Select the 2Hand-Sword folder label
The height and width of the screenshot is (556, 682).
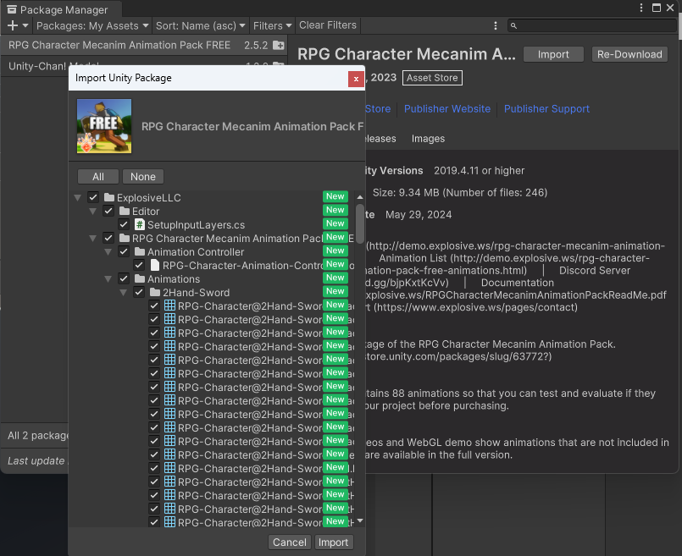[x=197, y=292]
